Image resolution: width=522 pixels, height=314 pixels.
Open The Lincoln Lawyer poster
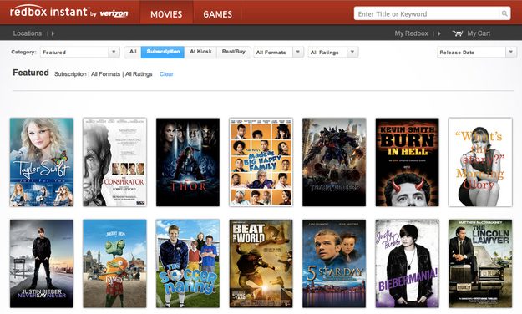click(x=480, y=263)
